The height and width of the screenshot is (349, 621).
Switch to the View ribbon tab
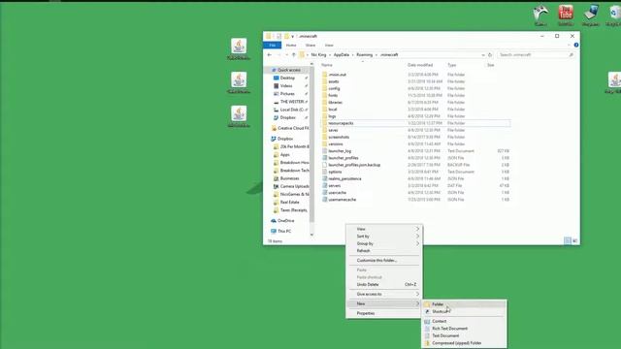point(329,46)
